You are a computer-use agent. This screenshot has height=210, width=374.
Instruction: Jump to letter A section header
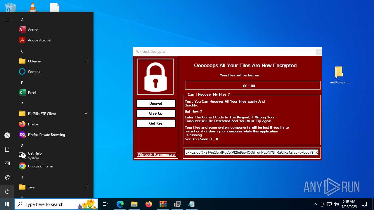point(22,20)
